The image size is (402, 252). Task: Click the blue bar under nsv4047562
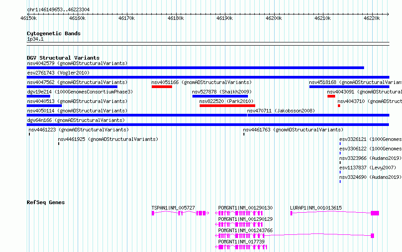[72, 87]
